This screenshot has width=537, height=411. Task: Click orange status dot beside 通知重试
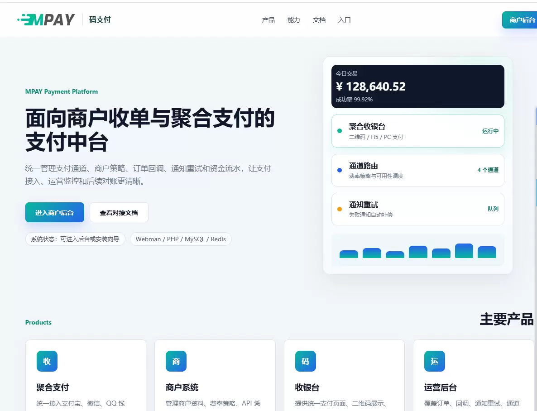coord(340,209)
